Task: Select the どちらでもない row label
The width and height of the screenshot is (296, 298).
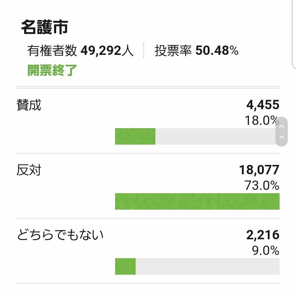Action: [60, 235]
